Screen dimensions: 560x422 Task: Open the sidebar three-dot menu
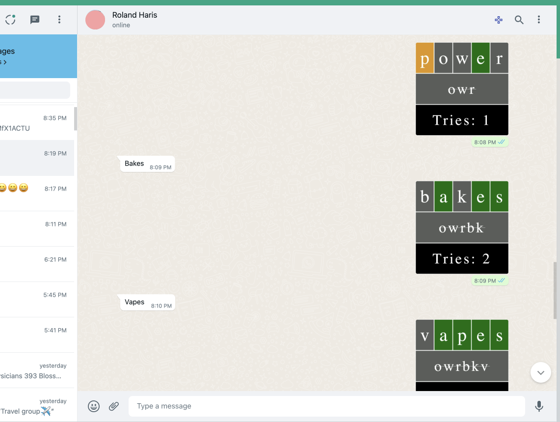(x=59, y=20)
